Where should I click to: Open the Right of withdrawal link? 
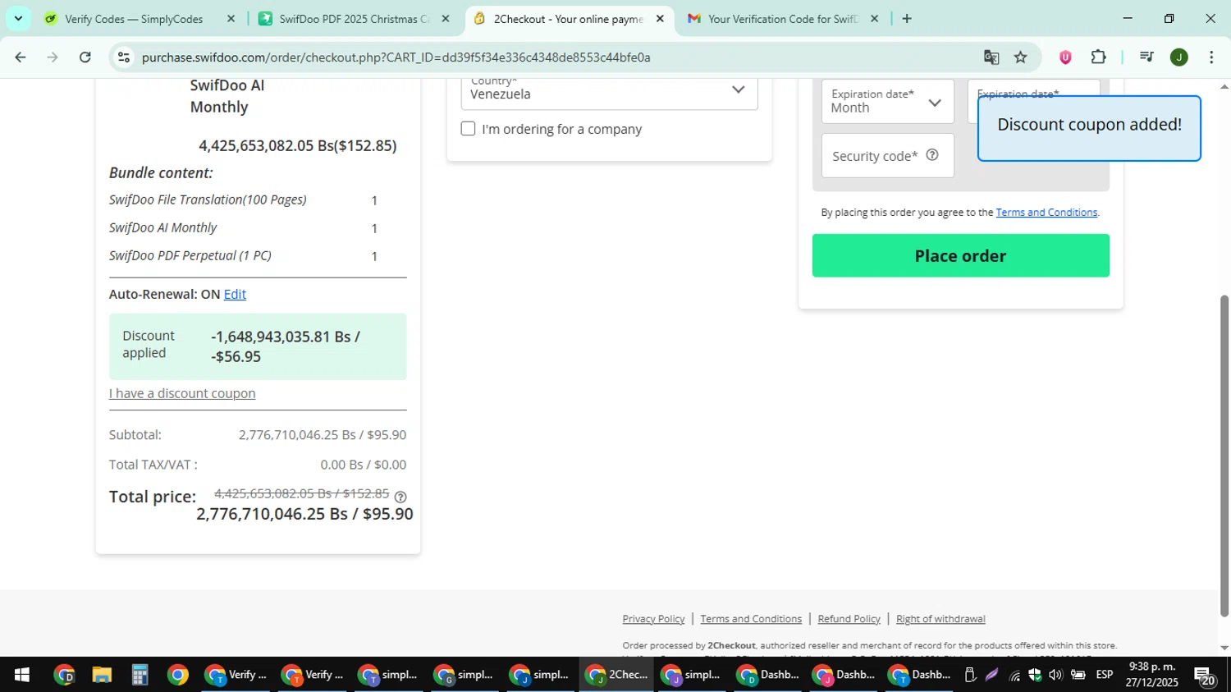pos(940,619)
